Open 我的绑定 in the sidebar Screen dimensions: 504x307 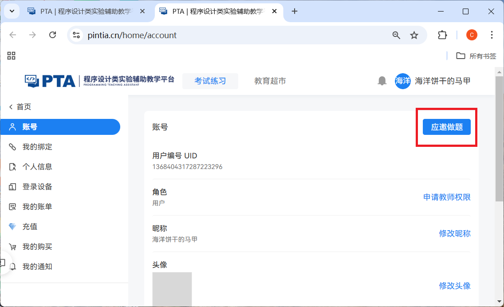pos(37,147)
